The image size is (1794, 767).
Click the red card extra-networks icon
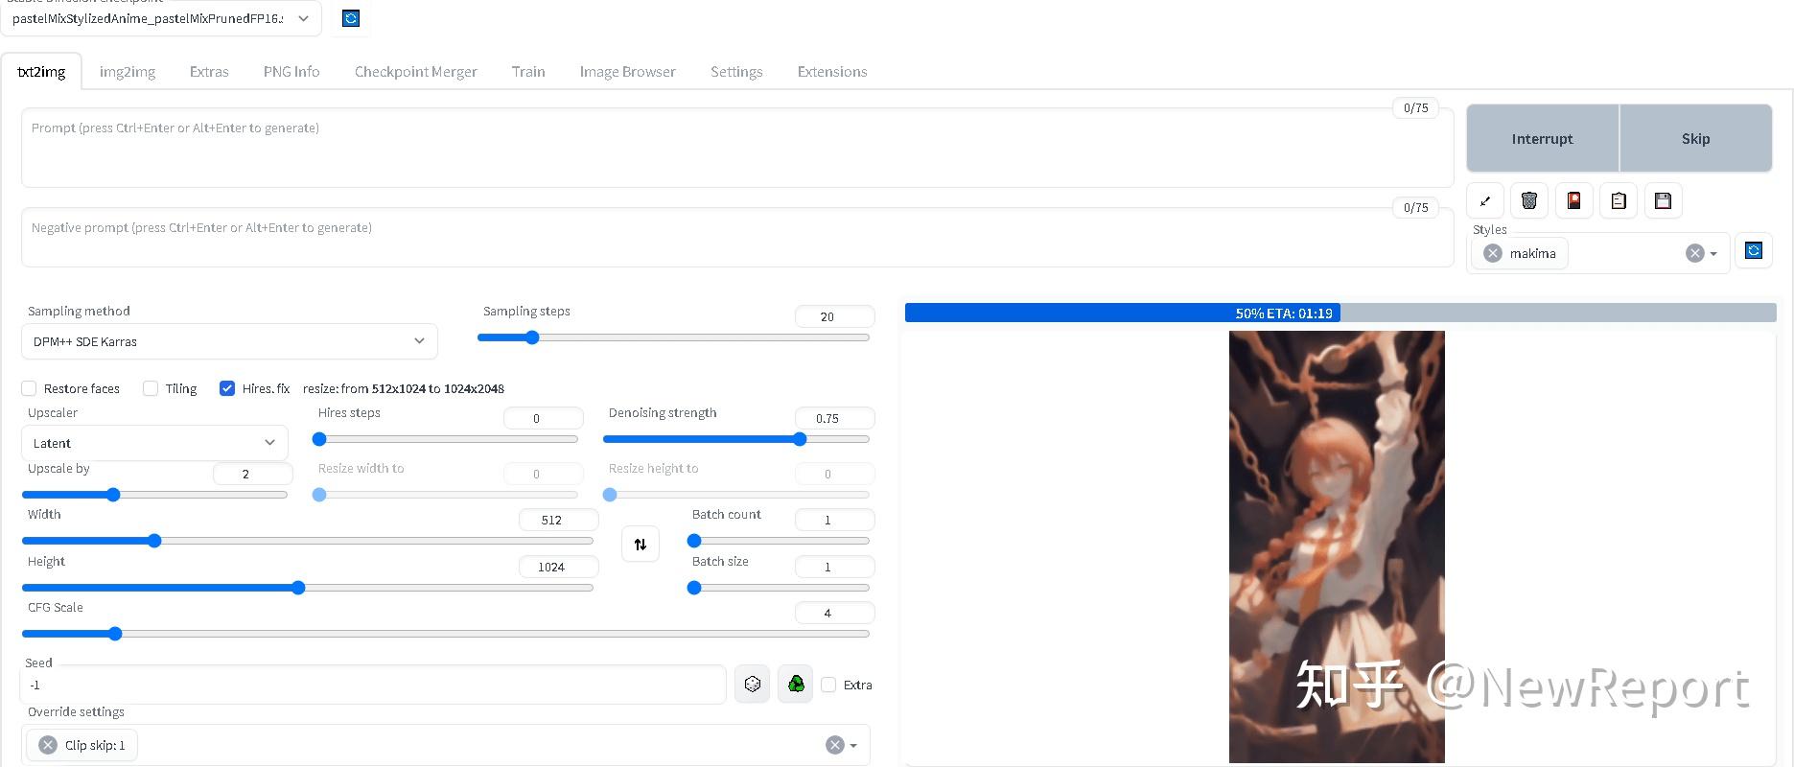(x=1573, y=200)
